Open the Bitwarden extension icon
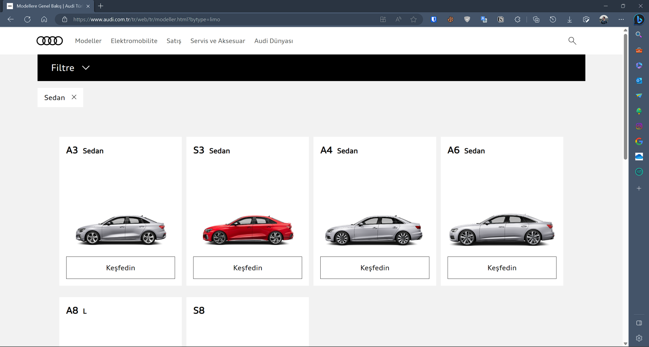The image size is (649, 347). 433,19
